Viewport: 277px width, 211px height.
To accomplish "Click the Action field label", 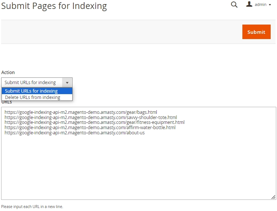I will tap(8, 73).
